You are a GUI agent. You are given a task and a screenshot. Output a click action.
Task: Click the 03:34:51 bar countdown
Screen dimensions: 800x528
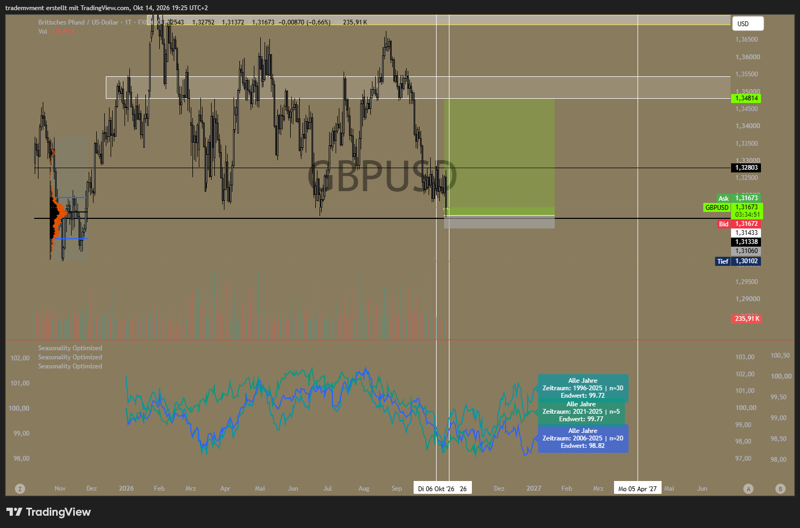coord(747,215)
